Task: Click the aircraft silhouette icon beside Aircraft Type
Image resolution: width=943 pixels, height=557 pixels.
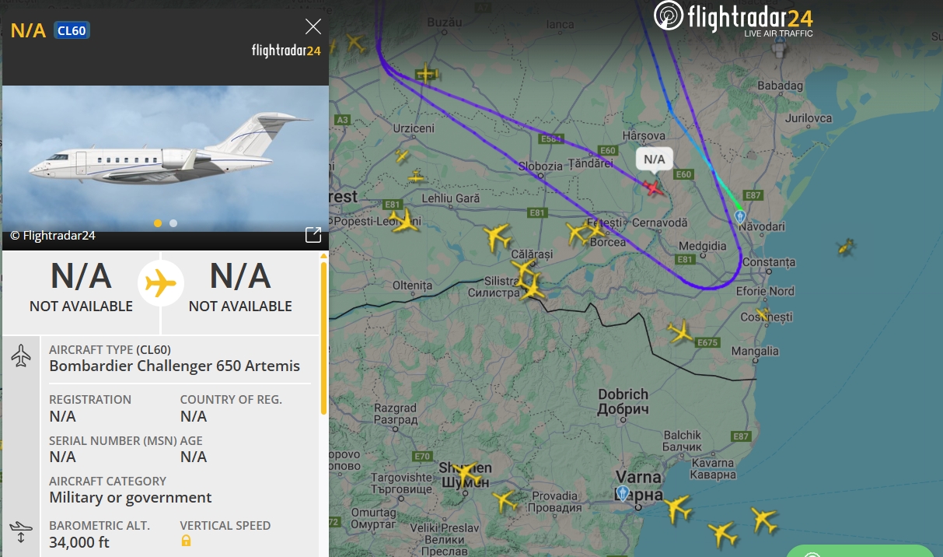Action: pyautogui.click(x=21, y=356)
